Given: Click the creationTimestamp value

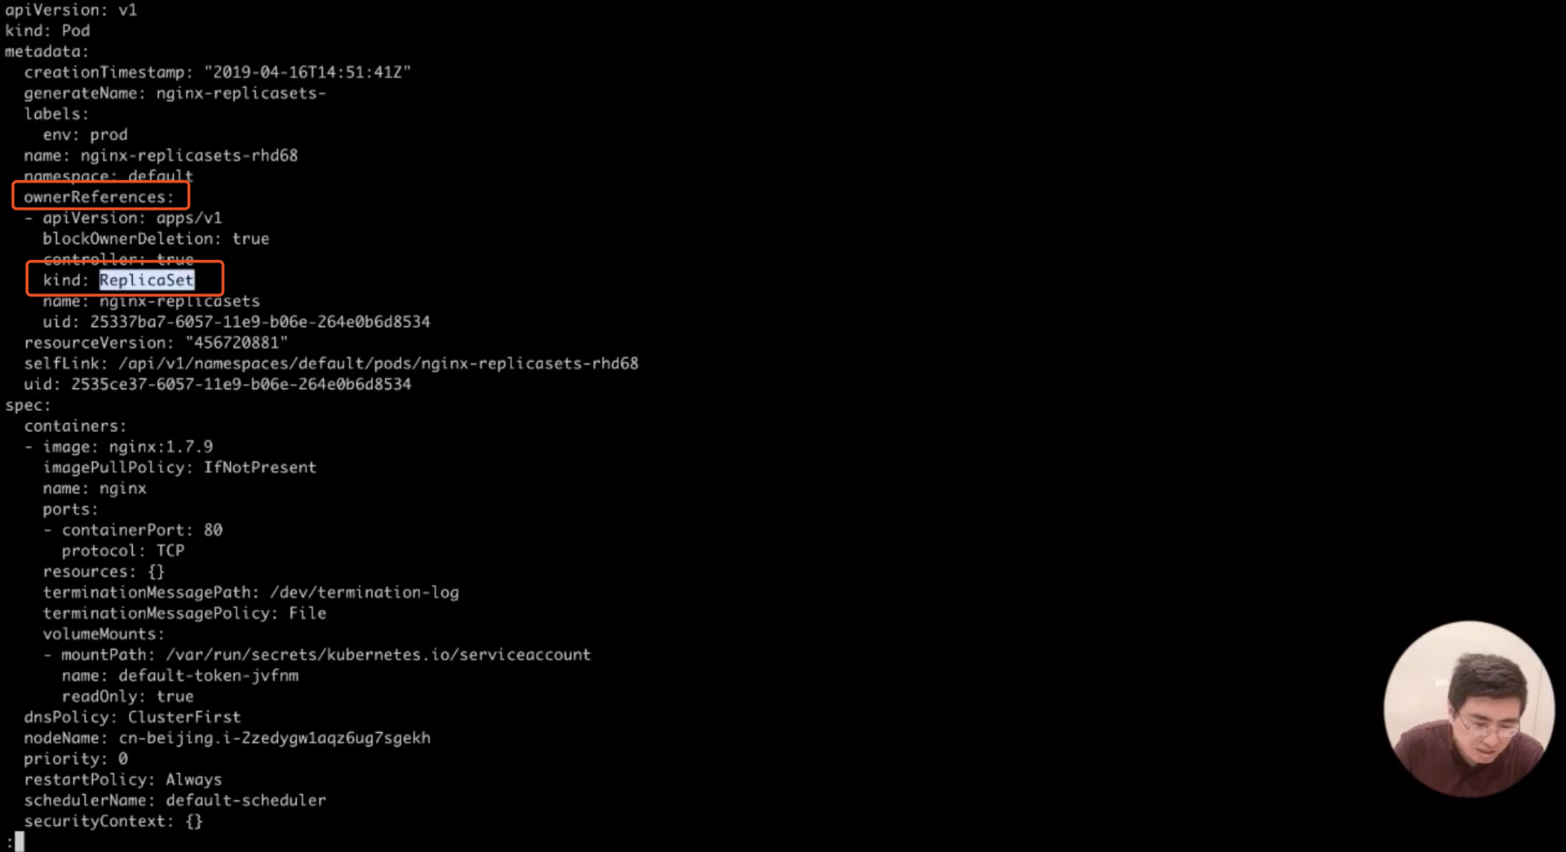Looking at the screenshot, I should tap(307, 73).
